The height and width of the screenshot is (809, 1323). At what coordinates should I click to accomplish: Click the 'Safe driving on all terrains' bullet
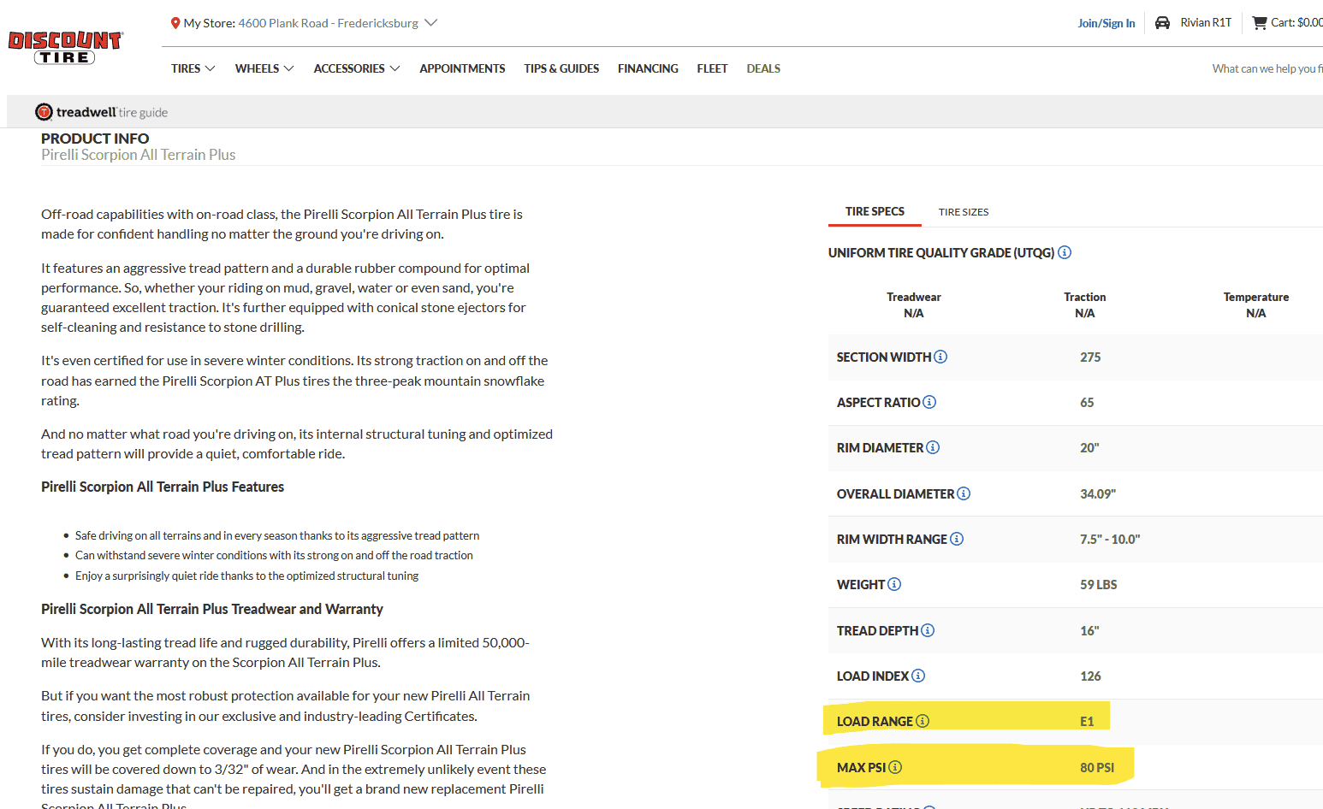(277, 536)
